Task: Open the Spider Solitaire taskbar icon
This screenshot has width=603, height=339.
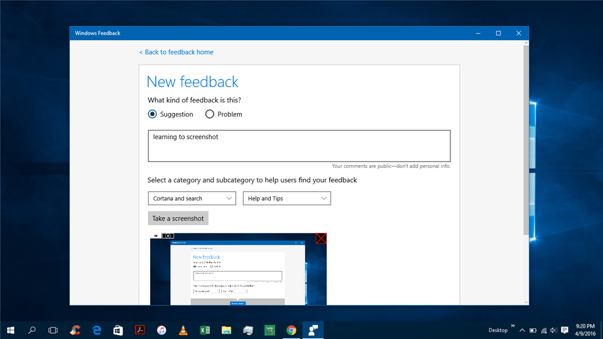Action: point(270,330)
